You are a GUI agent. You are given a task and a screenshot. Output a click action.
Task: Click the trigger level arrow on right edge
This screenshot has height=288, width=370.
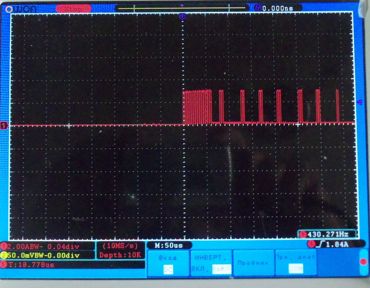click(x=359, y=102)
